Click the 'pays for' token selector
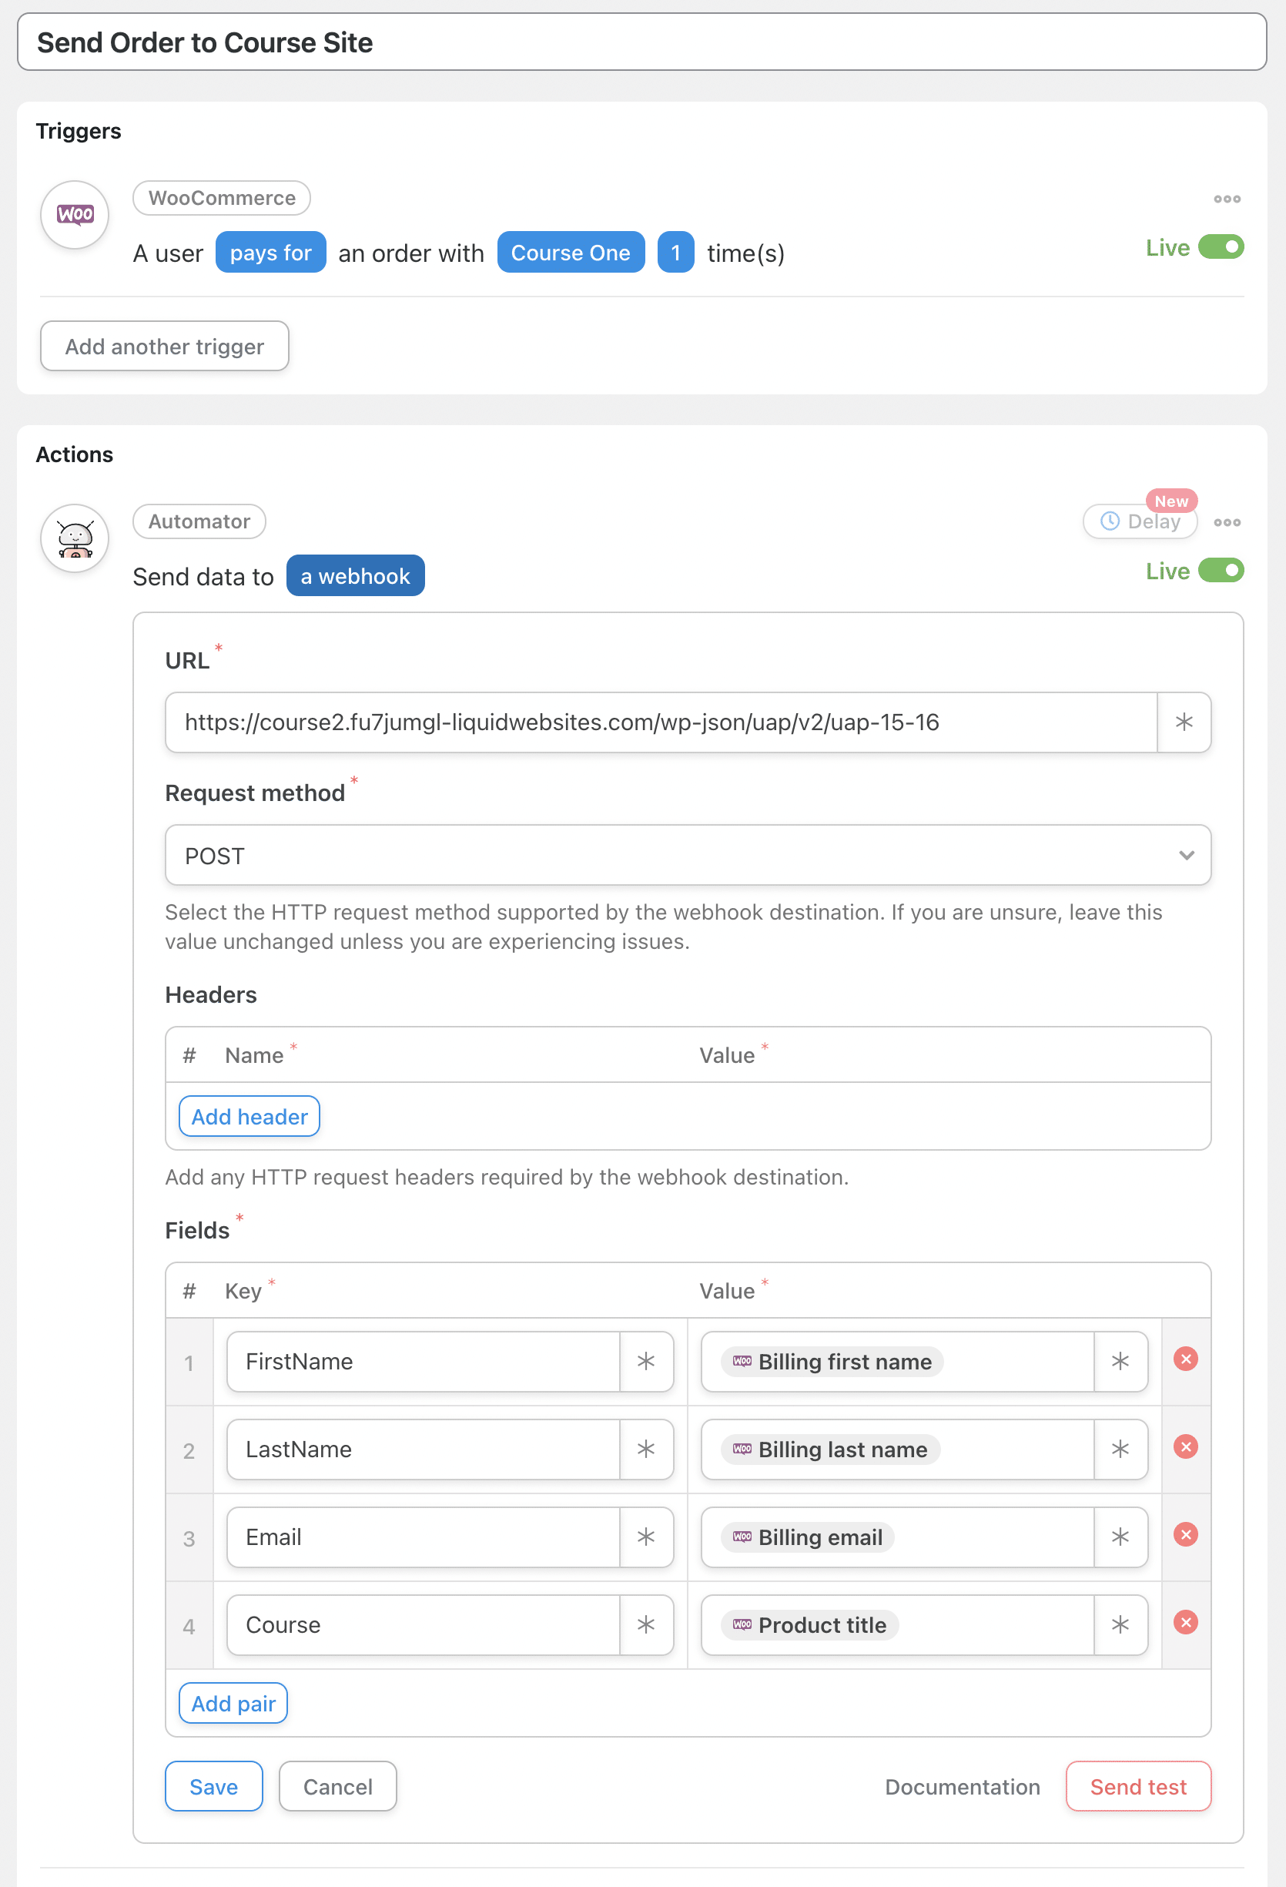Viewport: 1286px width, 1887px height. coord(270,253)
